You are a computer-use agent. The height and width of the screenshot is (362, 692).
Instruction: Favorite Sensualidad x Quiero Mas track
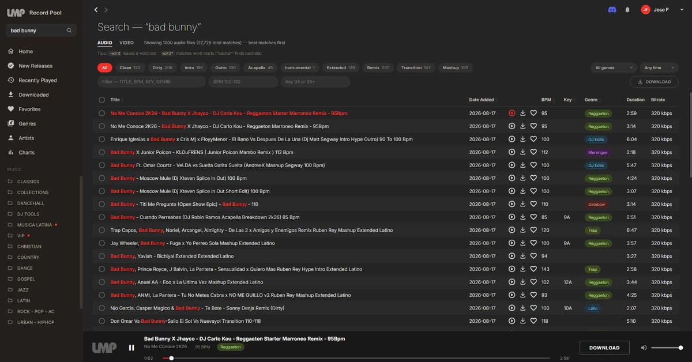[533, 269]
